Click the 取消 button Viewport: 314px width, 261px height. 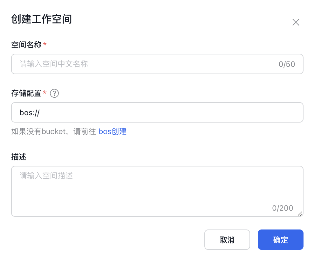tap(227, 240)
